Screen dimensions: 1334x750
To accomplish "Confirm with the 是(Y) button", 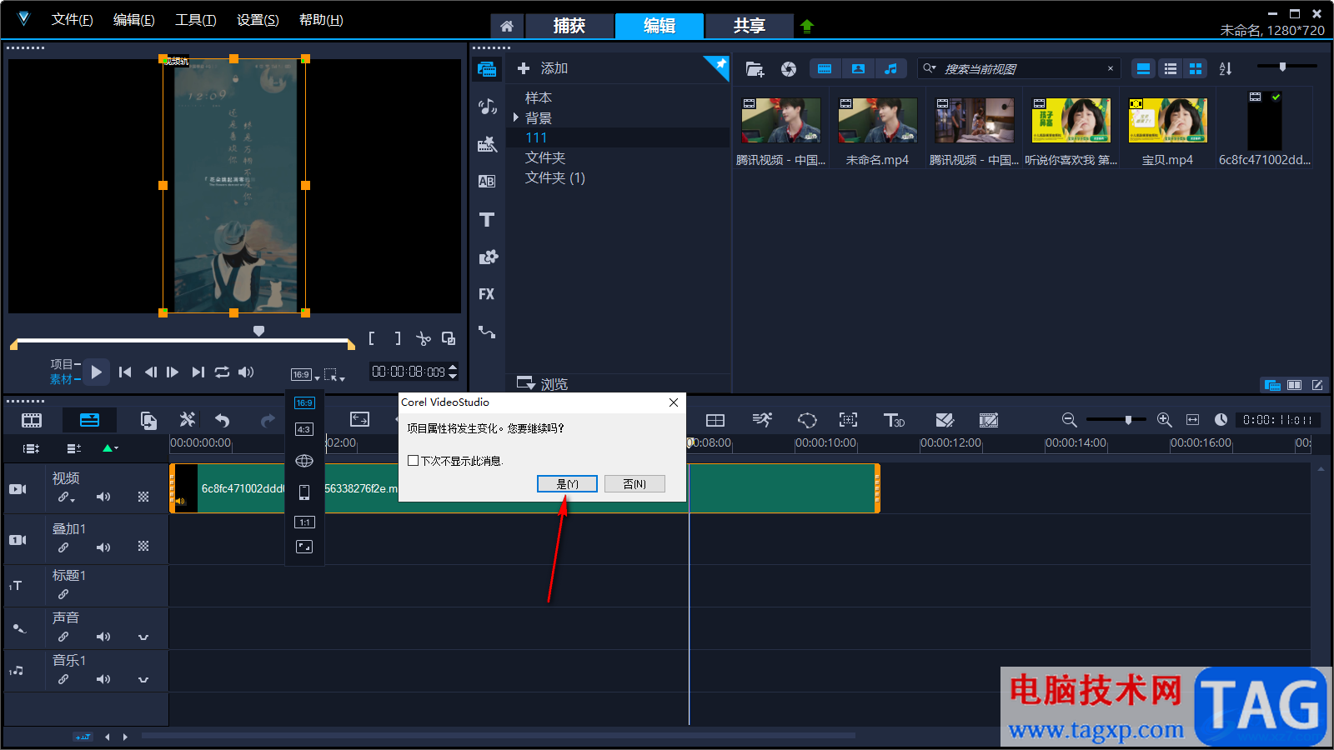I will click(567, 484).
